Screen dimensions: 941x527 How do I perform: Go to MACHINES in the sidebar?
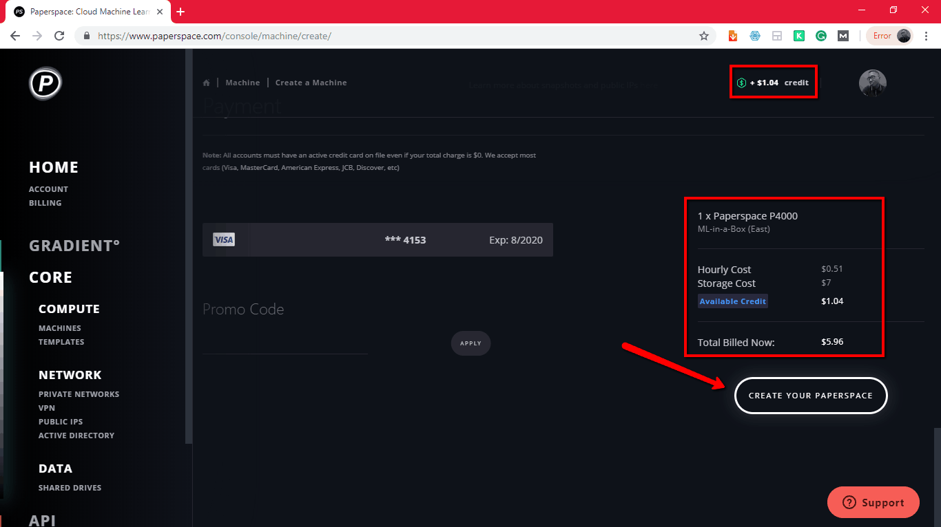60,328
